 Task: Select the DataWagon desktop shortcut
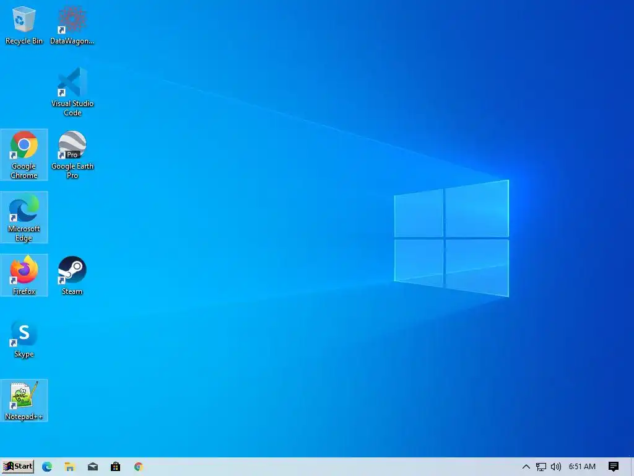point(72,26)
